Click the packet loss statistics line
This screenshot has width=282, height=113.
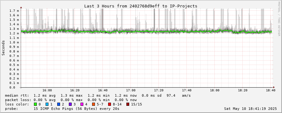pyautogui.click(x=71, y=100)
